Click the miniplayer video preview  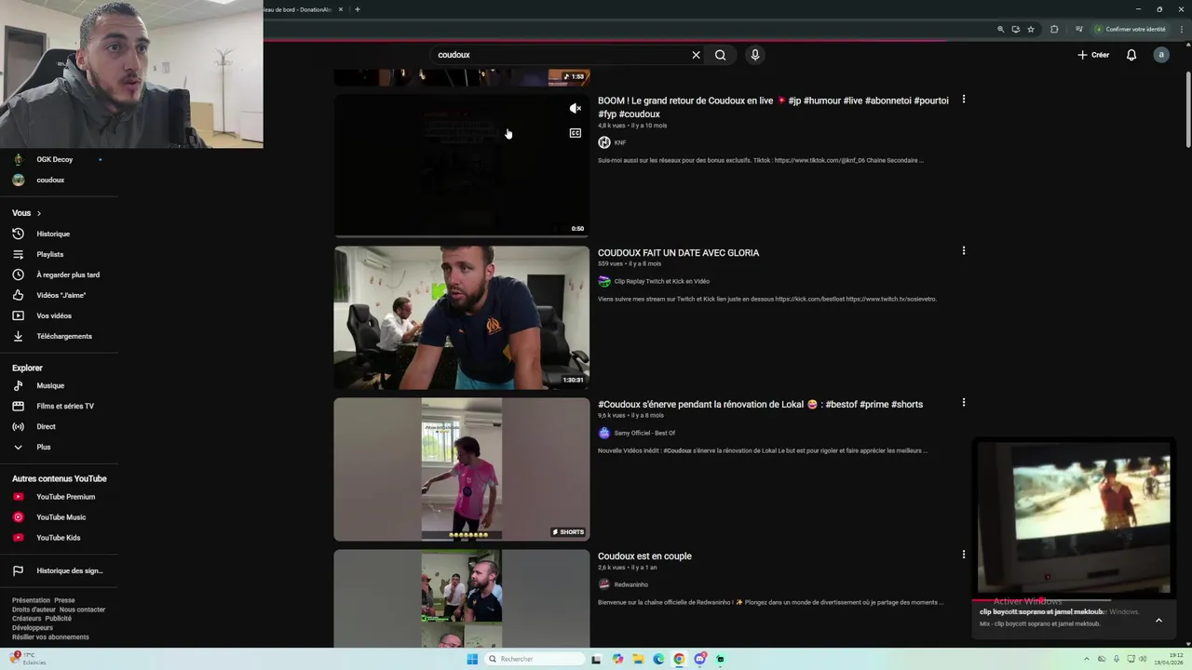click(1074, 517)
